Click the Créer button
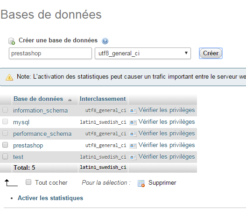The height and width of the screenshot is (215, 246). coord(211,54)
